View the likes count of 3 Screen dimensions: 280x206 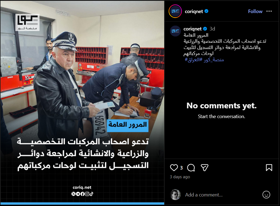[181, 168]
